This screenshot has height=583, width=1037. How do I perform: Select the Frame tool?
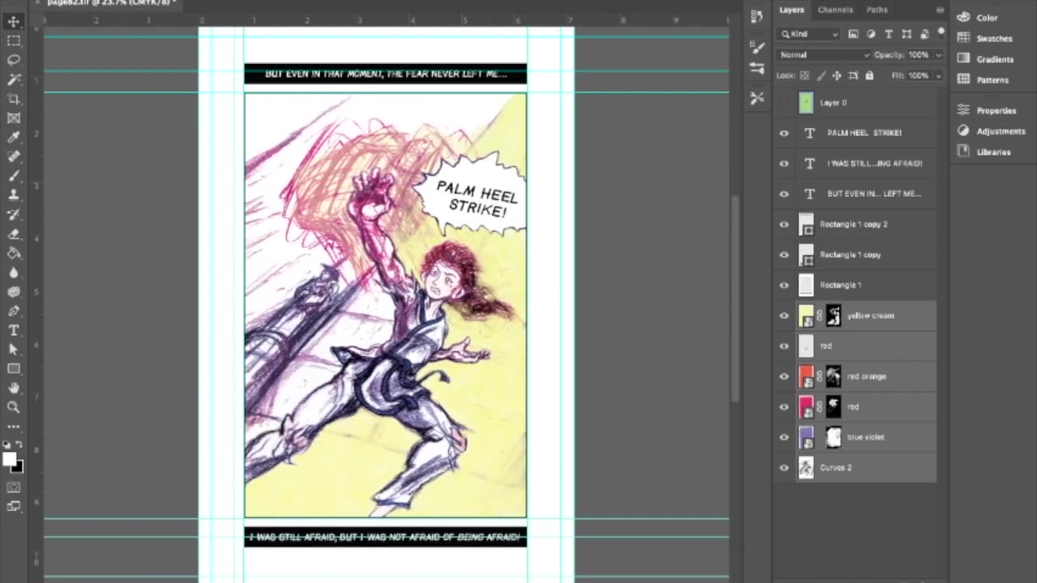[x=14, y=118]
